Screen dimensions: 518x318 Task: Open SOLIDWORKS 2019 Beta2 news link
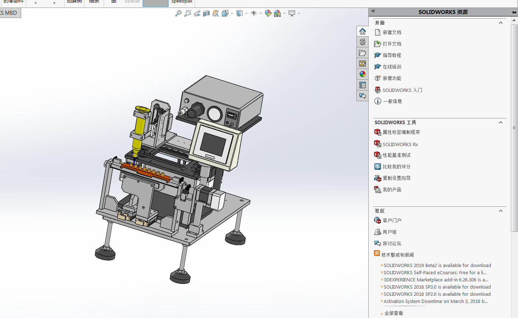coord(437,266)
